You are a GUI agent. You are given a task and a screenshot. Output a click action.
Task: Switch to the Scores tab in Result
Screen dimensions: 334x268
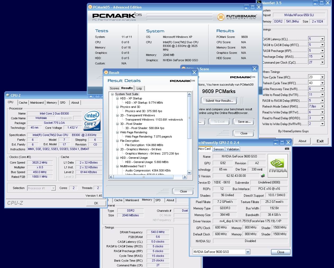[x=114, y=88]
